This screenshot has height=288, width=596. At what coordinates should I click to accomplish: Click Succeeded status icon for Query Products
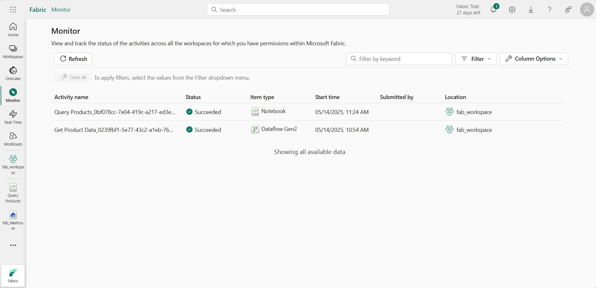[189, 112]
